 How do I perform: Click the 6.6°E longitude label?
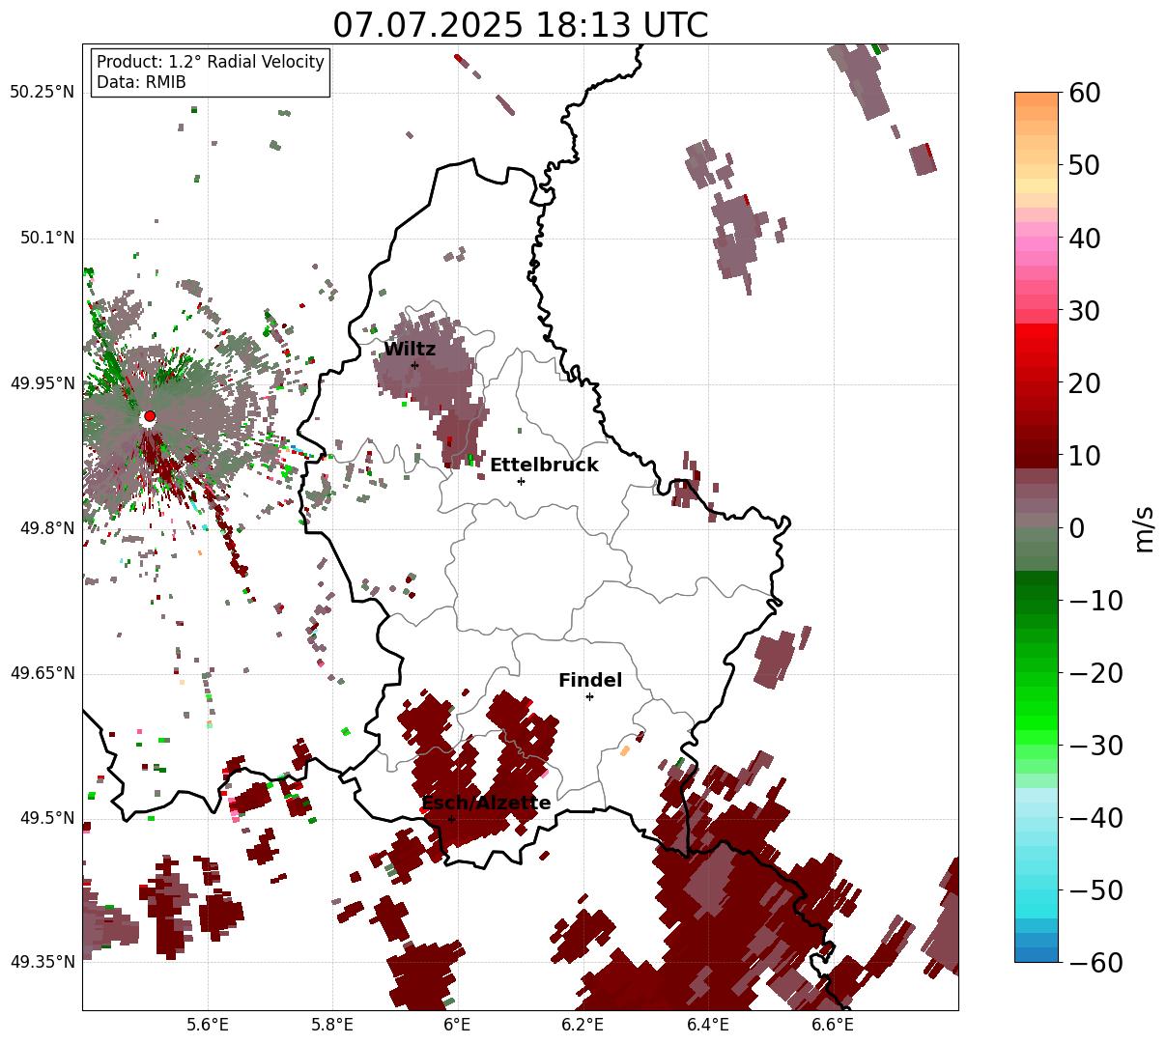[833, 1026]
